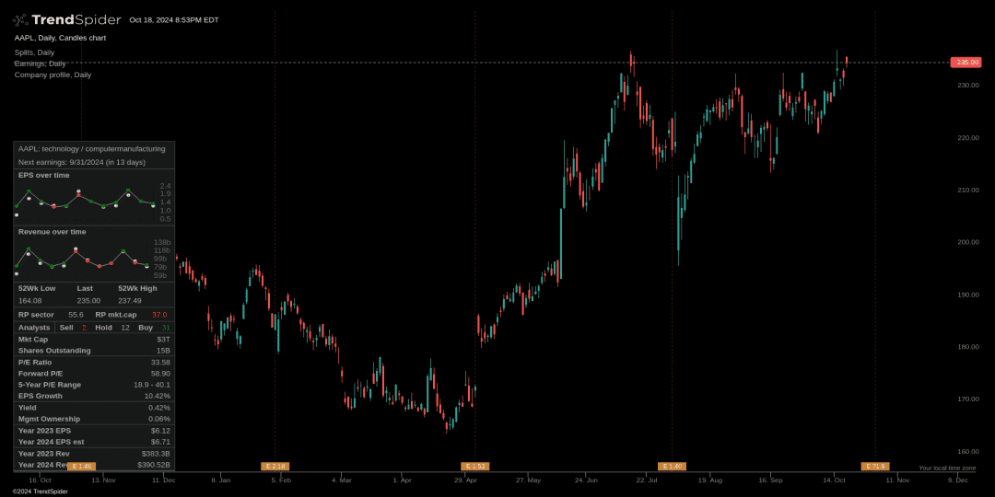Click the Analysts Buy count 31

(166, 328)
